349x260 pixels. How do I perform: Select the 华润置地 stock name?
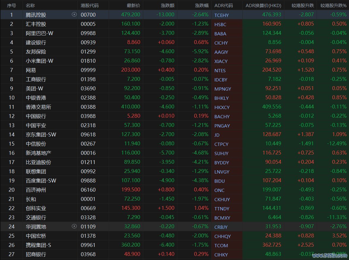36,227
